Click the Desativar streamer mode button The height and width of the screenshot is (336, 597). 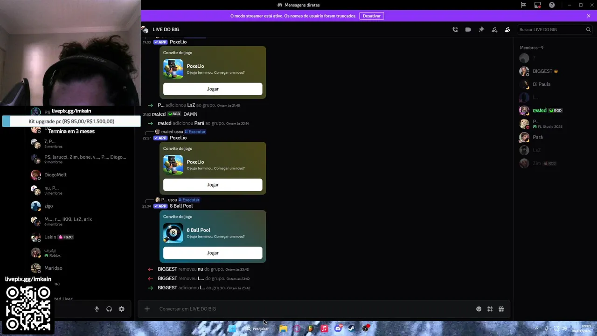click(x=372, y=16)
